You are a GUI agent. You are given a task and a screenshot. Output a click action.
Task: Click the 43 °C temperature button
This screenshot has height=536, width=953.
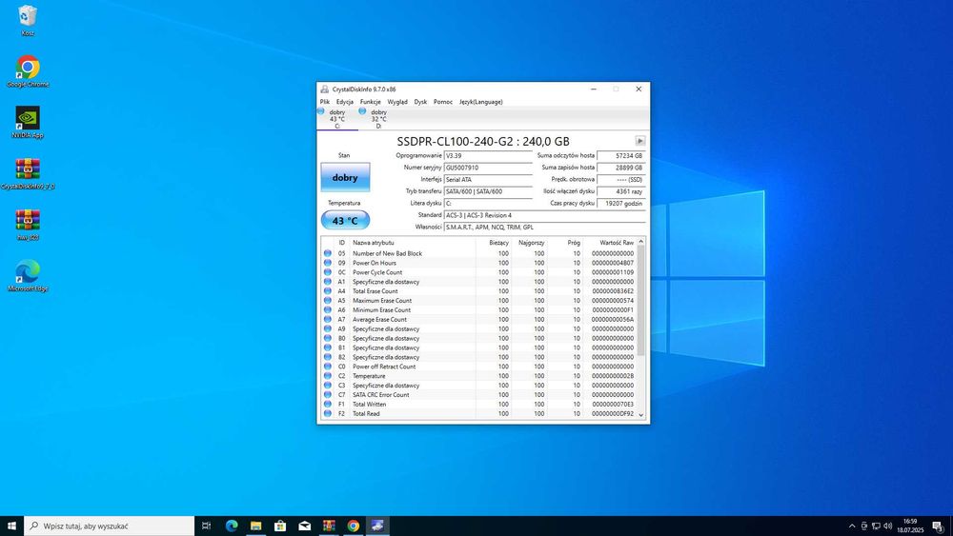[x=345, y=221]
